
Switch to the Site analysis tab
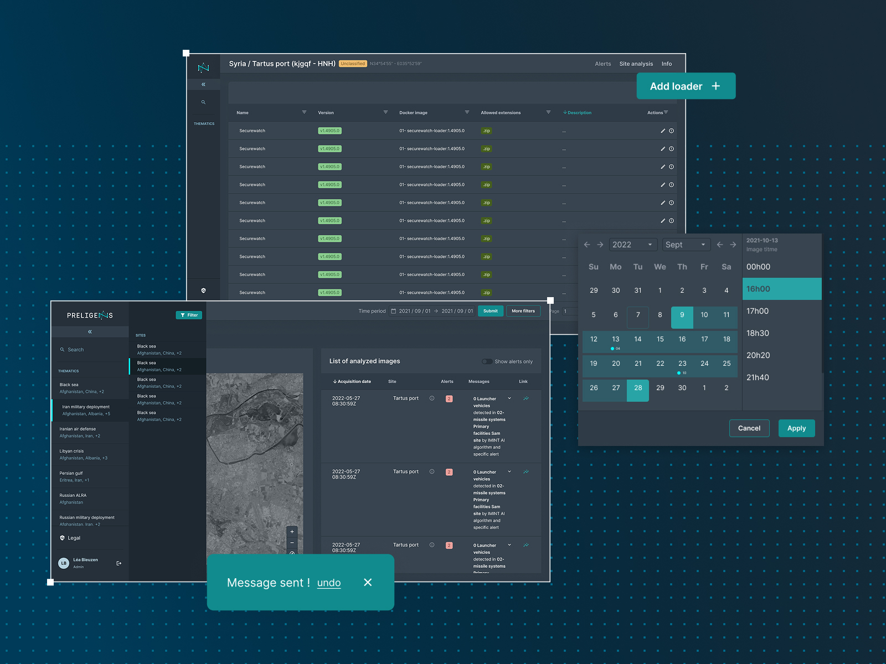[x=636, y=64]
